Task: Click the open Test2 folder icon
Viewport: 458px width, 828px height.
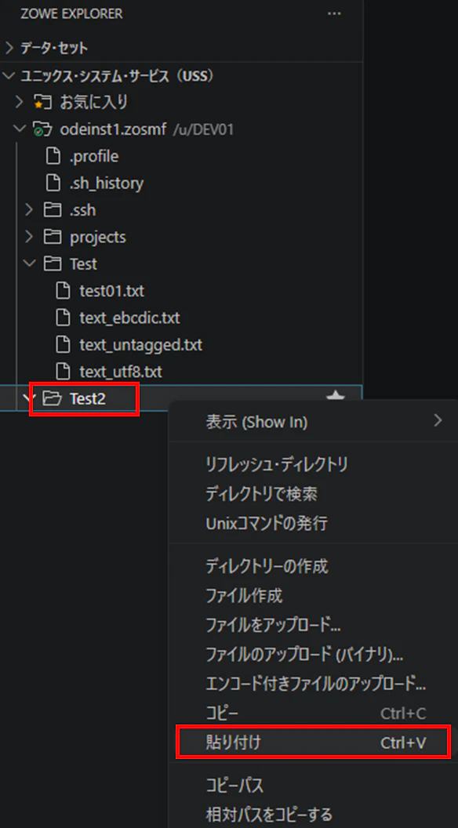Action: coord(52,398)
